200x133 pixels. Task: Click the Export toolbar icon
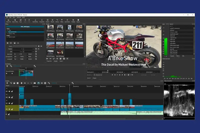(x=78, y=21)
